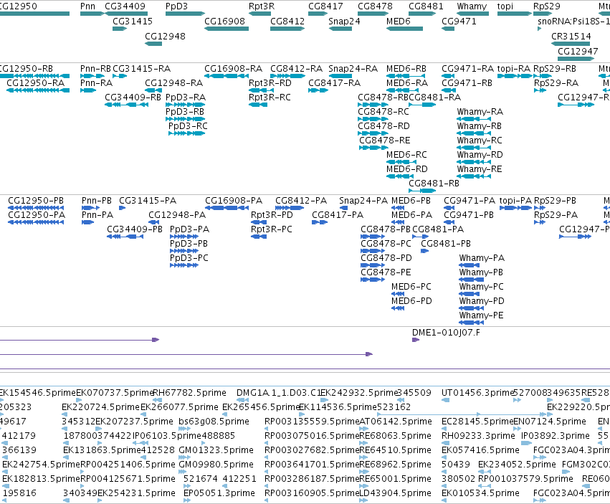
Task: Click the Snap24 gene label
Action: 344,21
